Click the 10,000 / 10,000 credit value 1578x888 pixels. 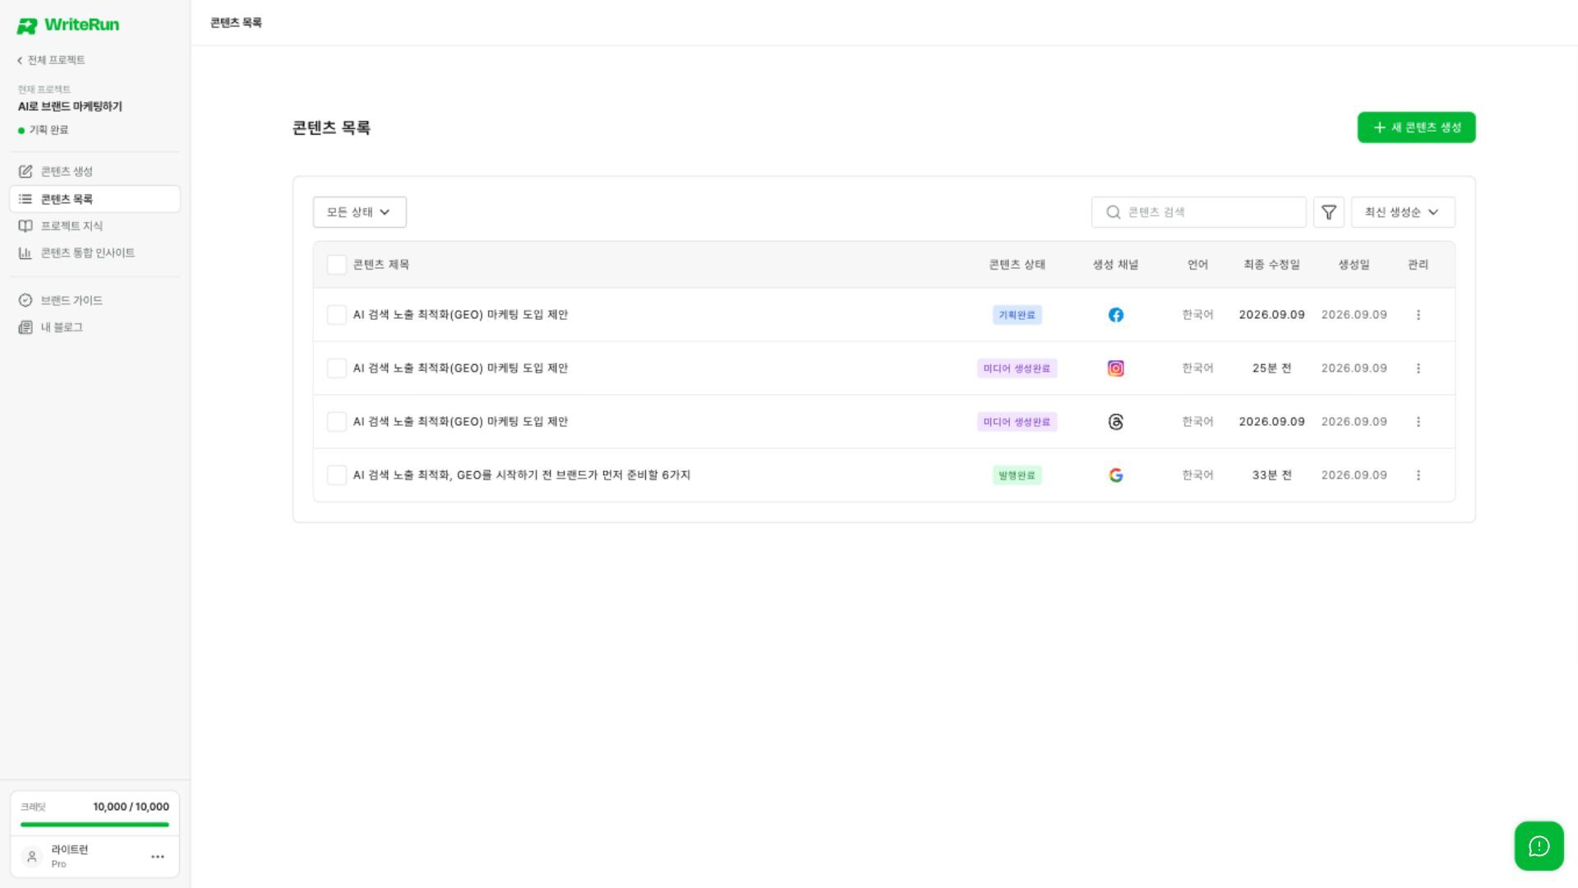pos(131,807)
